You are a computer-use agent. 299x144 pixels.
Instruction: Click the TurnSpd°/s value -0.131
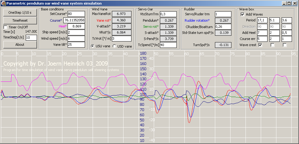pyautogui.click(x=223, y=45)
